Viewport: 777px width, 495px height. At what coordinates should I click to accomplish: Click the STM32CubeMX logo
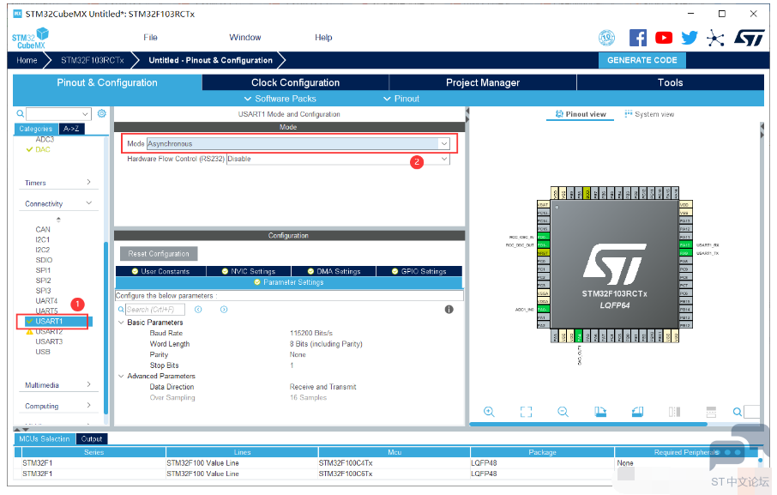30,38
